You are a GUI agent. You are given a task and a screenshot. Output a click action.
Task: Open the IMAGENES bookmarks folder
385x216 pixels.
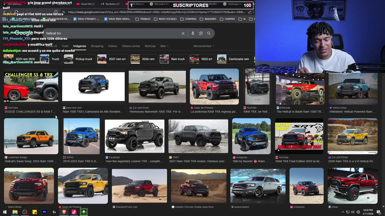click(x=208, y=19)
